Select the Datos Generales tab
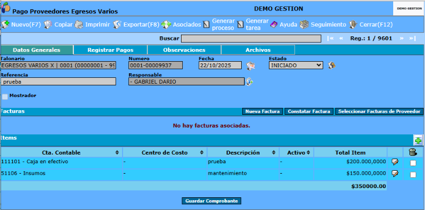The width and height of the screenshot is (425, 210). [x=36, y=50]
